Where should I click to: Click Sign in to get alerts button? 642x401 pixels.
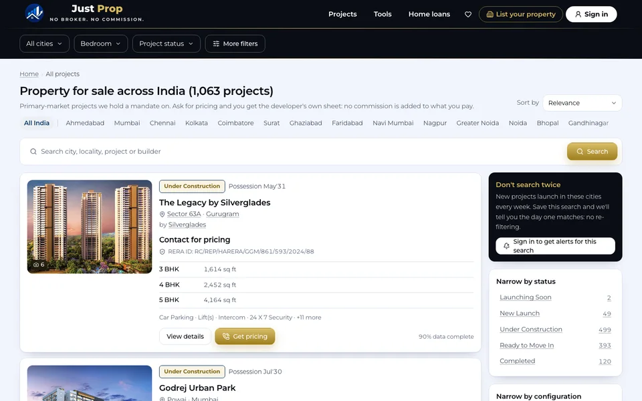tap(555, 246)
